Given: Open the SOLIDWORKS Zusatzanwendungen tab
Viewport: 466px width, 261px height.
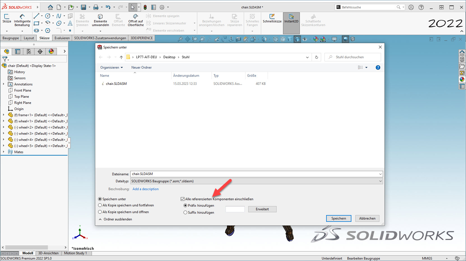Looking at the screenshot, I should click(100, 38).
